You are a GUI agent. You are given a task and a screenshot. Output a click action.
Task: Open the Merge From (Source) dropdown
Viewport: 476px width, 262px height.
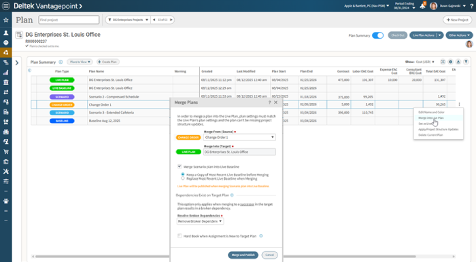coord(239,137)
